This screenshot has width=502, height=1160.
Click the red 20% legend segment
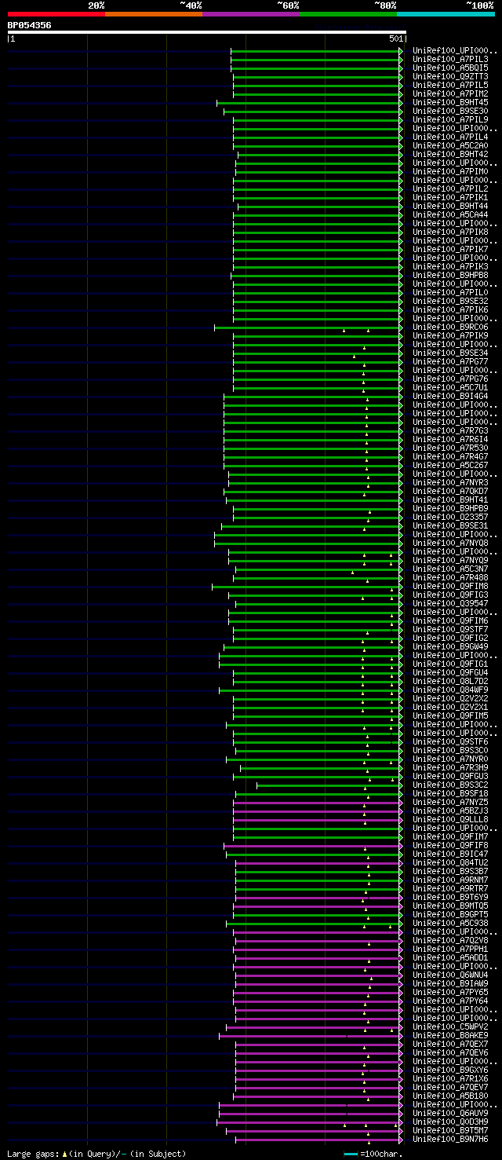tap(56, 14)
